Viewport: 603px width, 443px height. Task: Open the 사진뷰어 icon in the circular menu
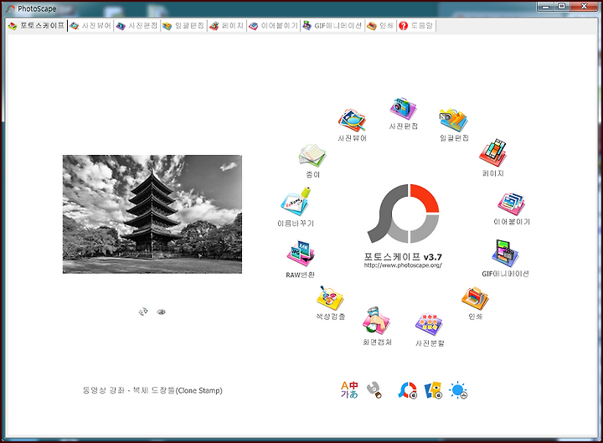point(352,121)
